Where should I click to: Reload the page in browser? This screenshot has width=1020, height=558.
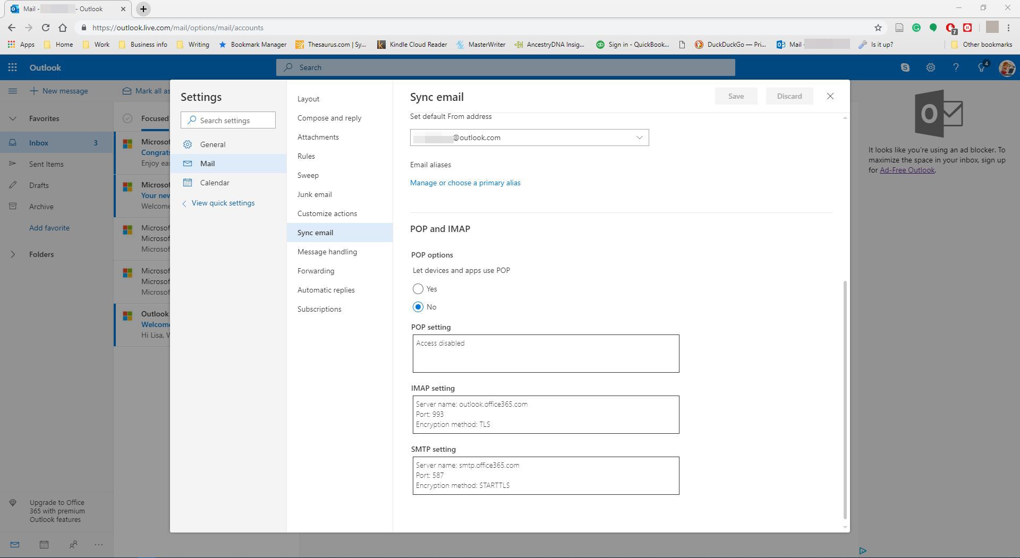click(x=46, y=28)
